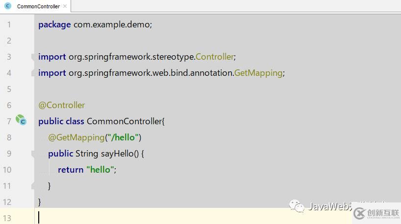Click the @Controller annotation
The height and width of the screenshot is (224, 401).
tap(62, 105)
